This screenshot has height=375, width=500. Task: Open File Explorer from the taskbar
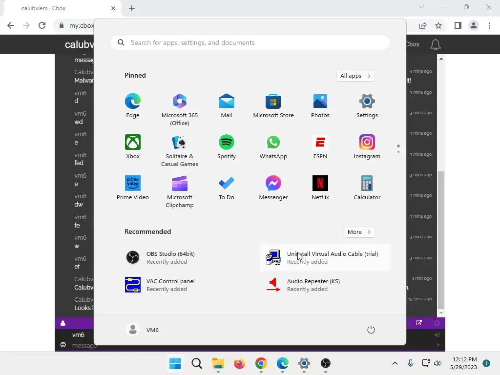point(218,363)
